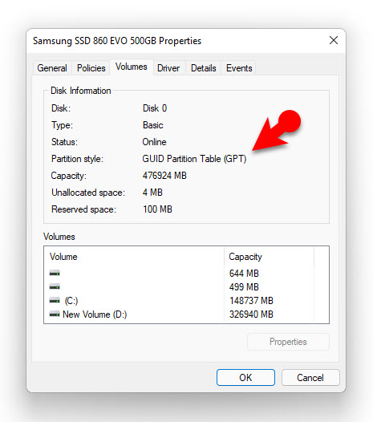Click the Cancel button
The height and width of the screenshot is (422, 373).
coord(310,378)
